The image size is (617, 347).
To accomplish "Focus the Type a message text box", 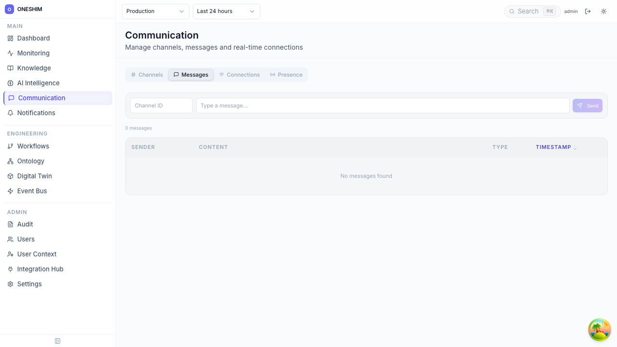I will (382, 106).
